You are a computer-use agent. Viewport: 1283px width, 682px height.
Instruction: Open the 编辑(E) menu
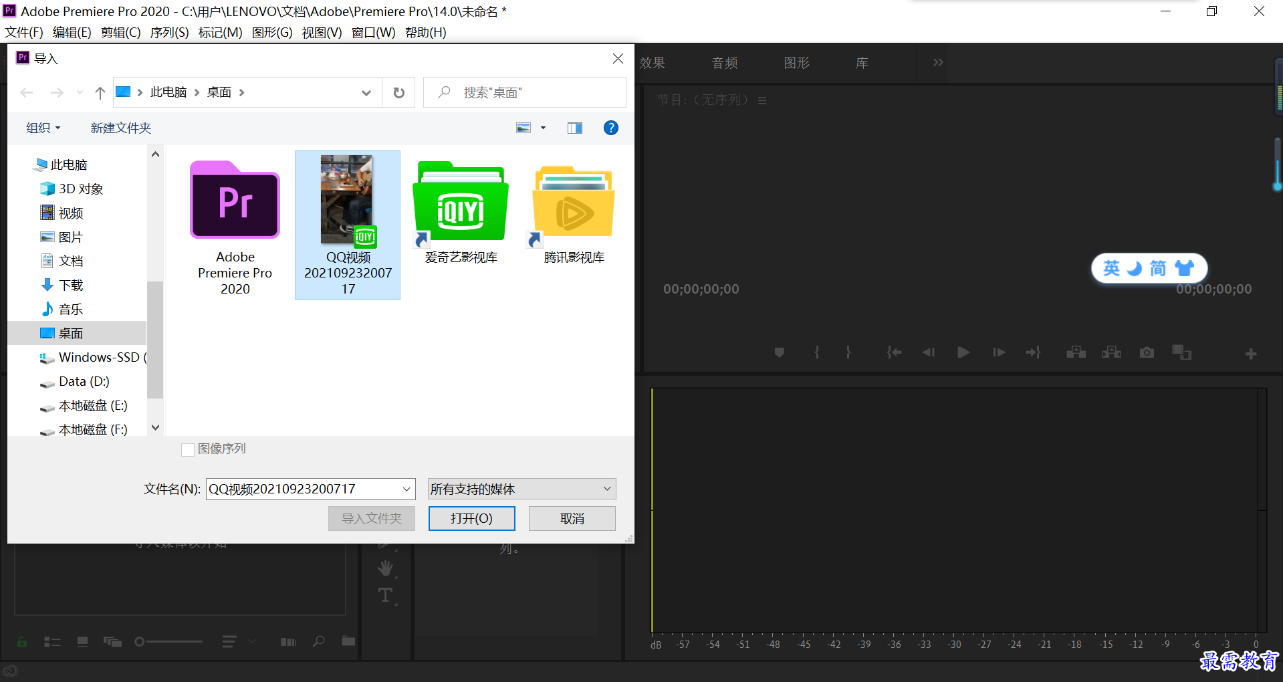[x=72, y=32]
